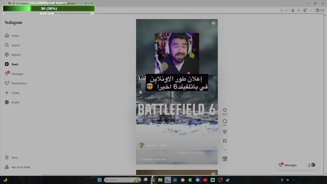This screenshot has height=184, width=327.
Task: Open comments on the reel
Action: coord(225,121)
